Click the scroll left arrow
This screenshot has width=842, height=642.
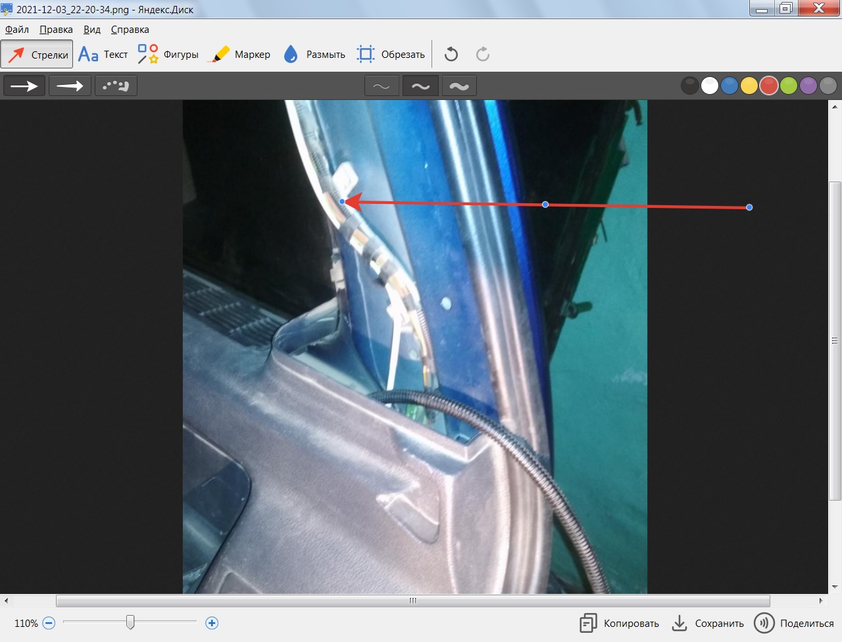coord(6,601)
